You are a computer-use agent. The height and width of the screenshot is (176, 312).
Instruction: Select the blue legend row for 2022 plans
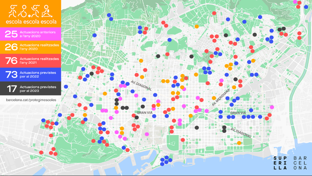pos(30,74)
